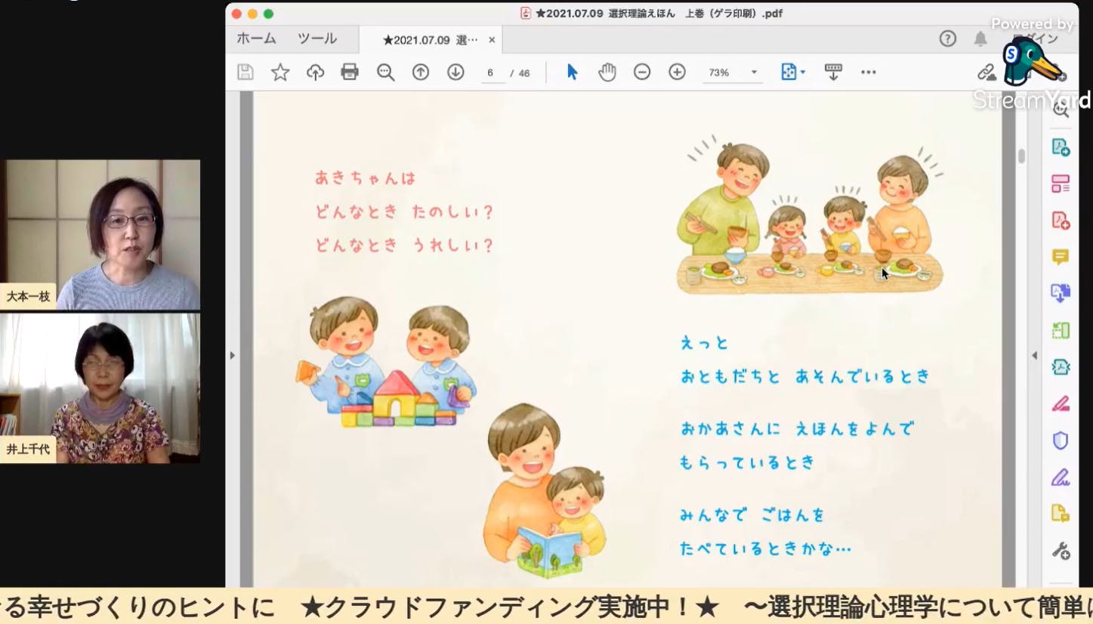Print the PDF with printer icon

350,73
